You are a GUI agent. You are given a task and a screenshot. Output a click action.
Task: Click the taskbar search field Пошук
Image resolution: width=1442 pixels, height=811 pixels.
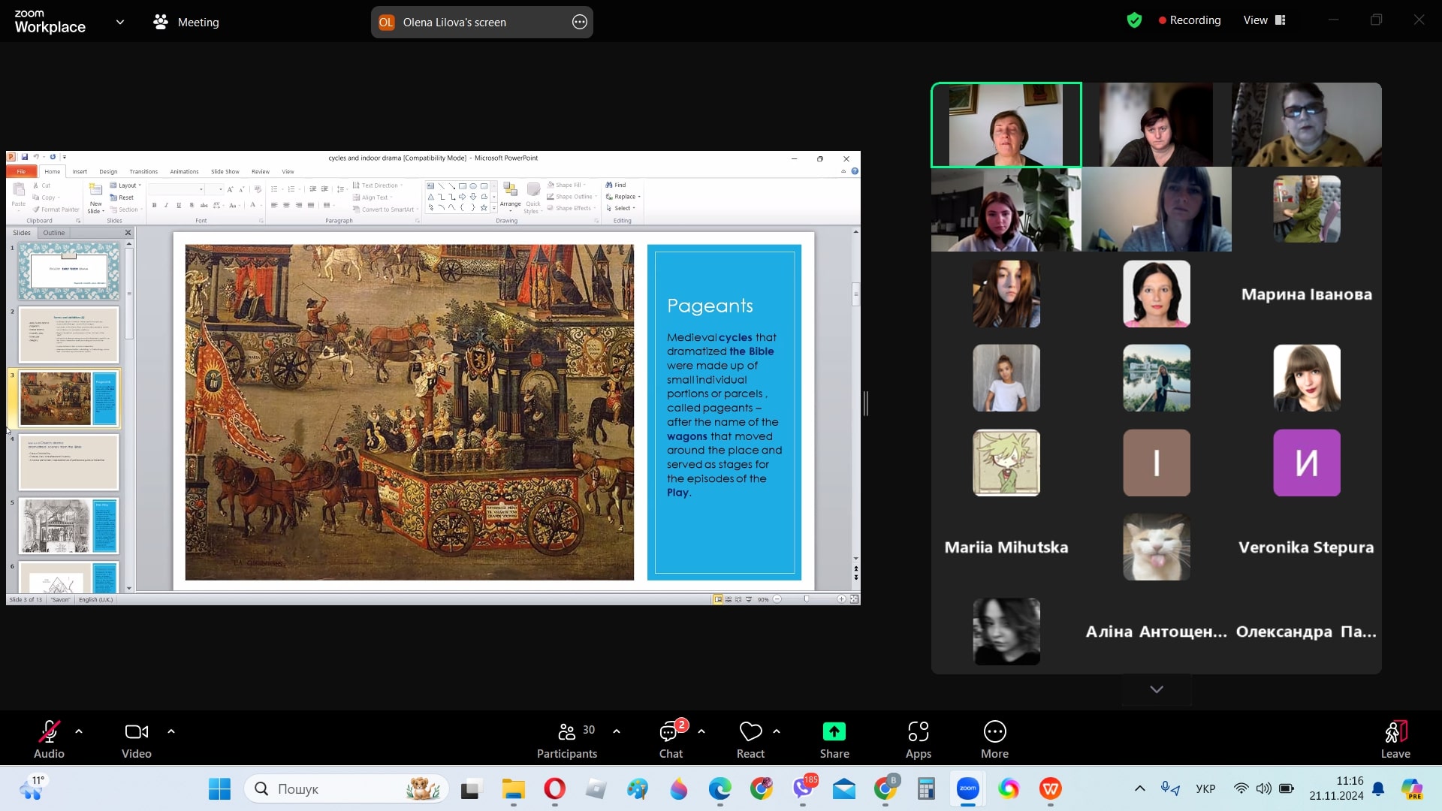click(346, 788)
